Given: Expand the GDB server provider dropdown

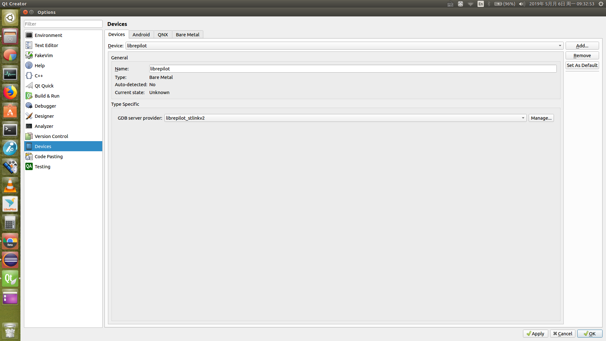Looking at the screenshot, I should (x=523, y=118).
